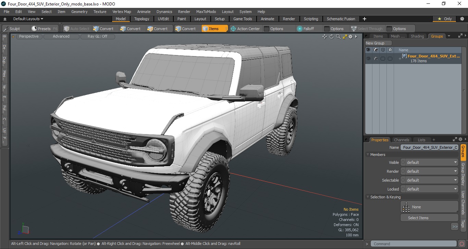468x249 pixels.
Task: Add a new layout tab with the plus icon
Action: [365, 19]
